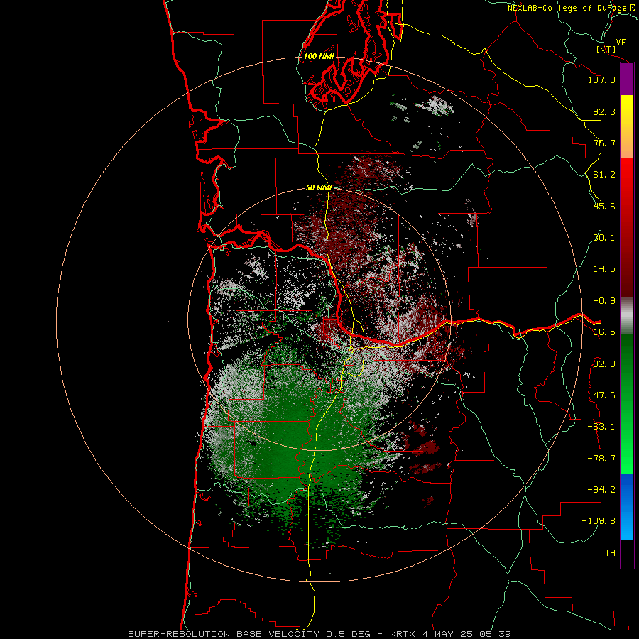Select the -63.1 velocity scale value

(x=601, y=427)
